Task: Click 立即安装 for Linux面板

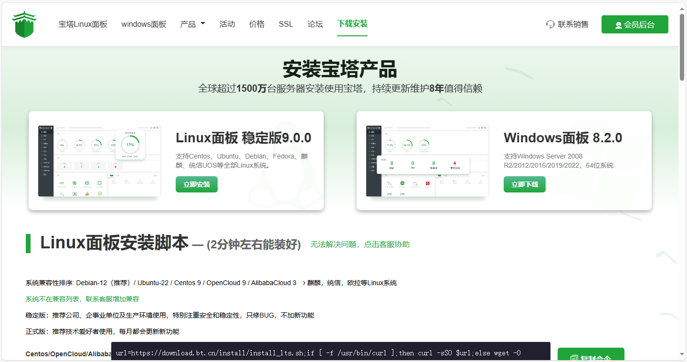Action: (197, 184)
